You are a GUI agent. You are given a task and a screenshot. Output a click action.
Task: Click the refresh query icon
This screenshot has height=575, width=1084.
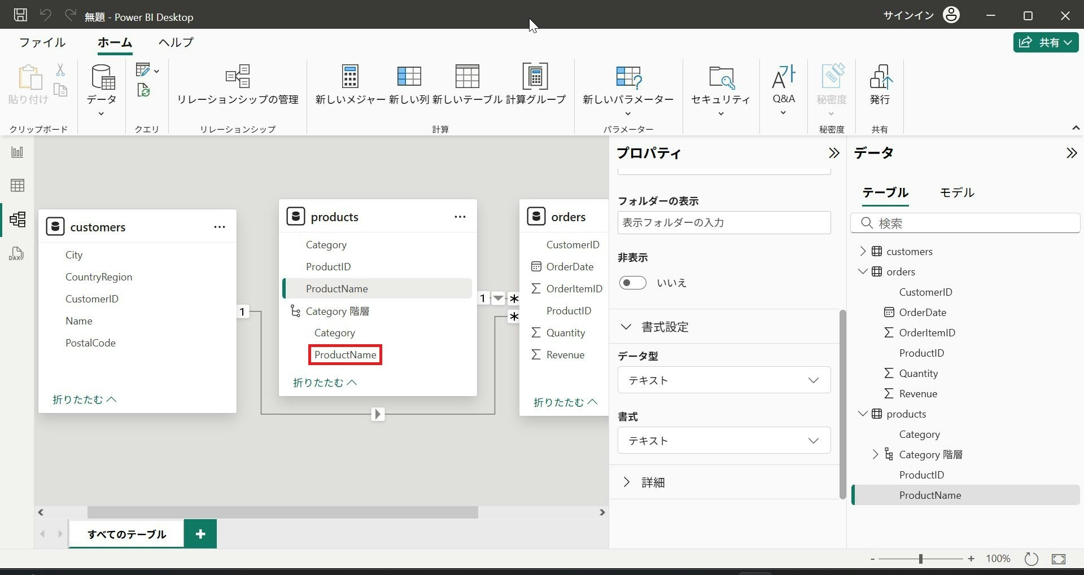point(143,90)
